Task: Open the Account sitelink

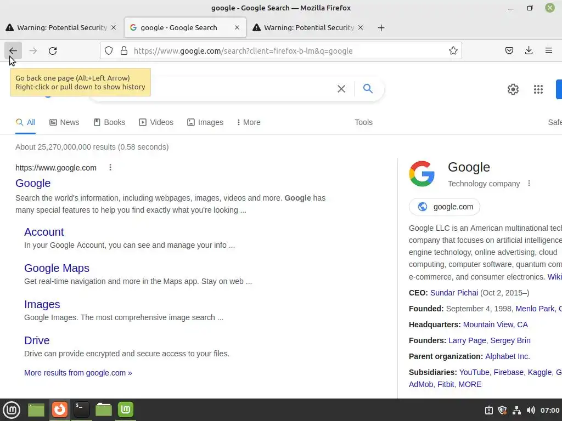Action: (44, 232)
